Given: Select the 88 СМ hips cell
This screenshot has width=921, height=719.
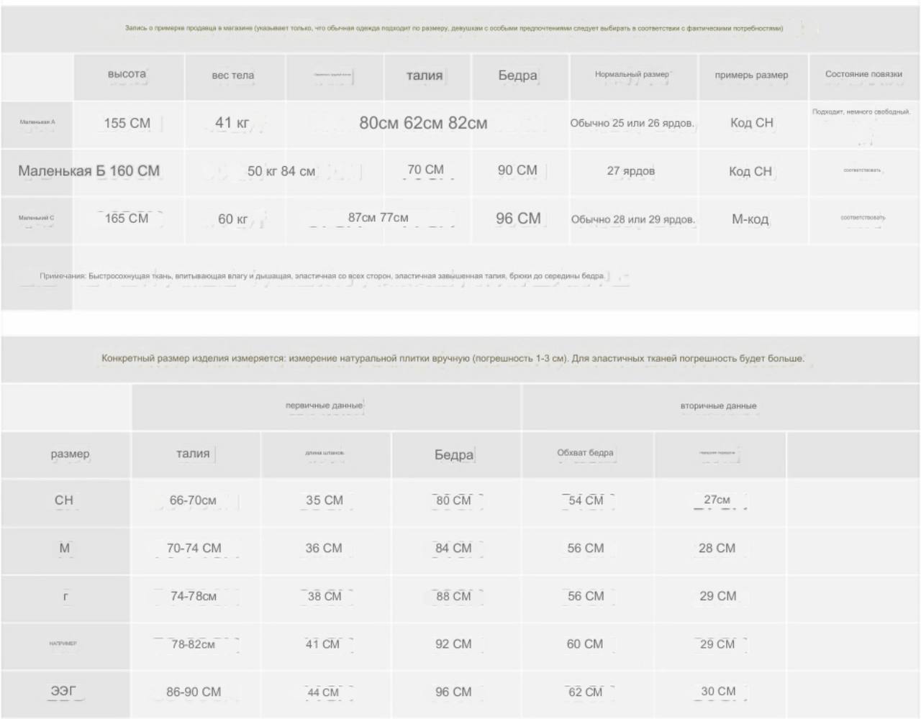Looking at the screenshot, I should [x=453, y=596].
